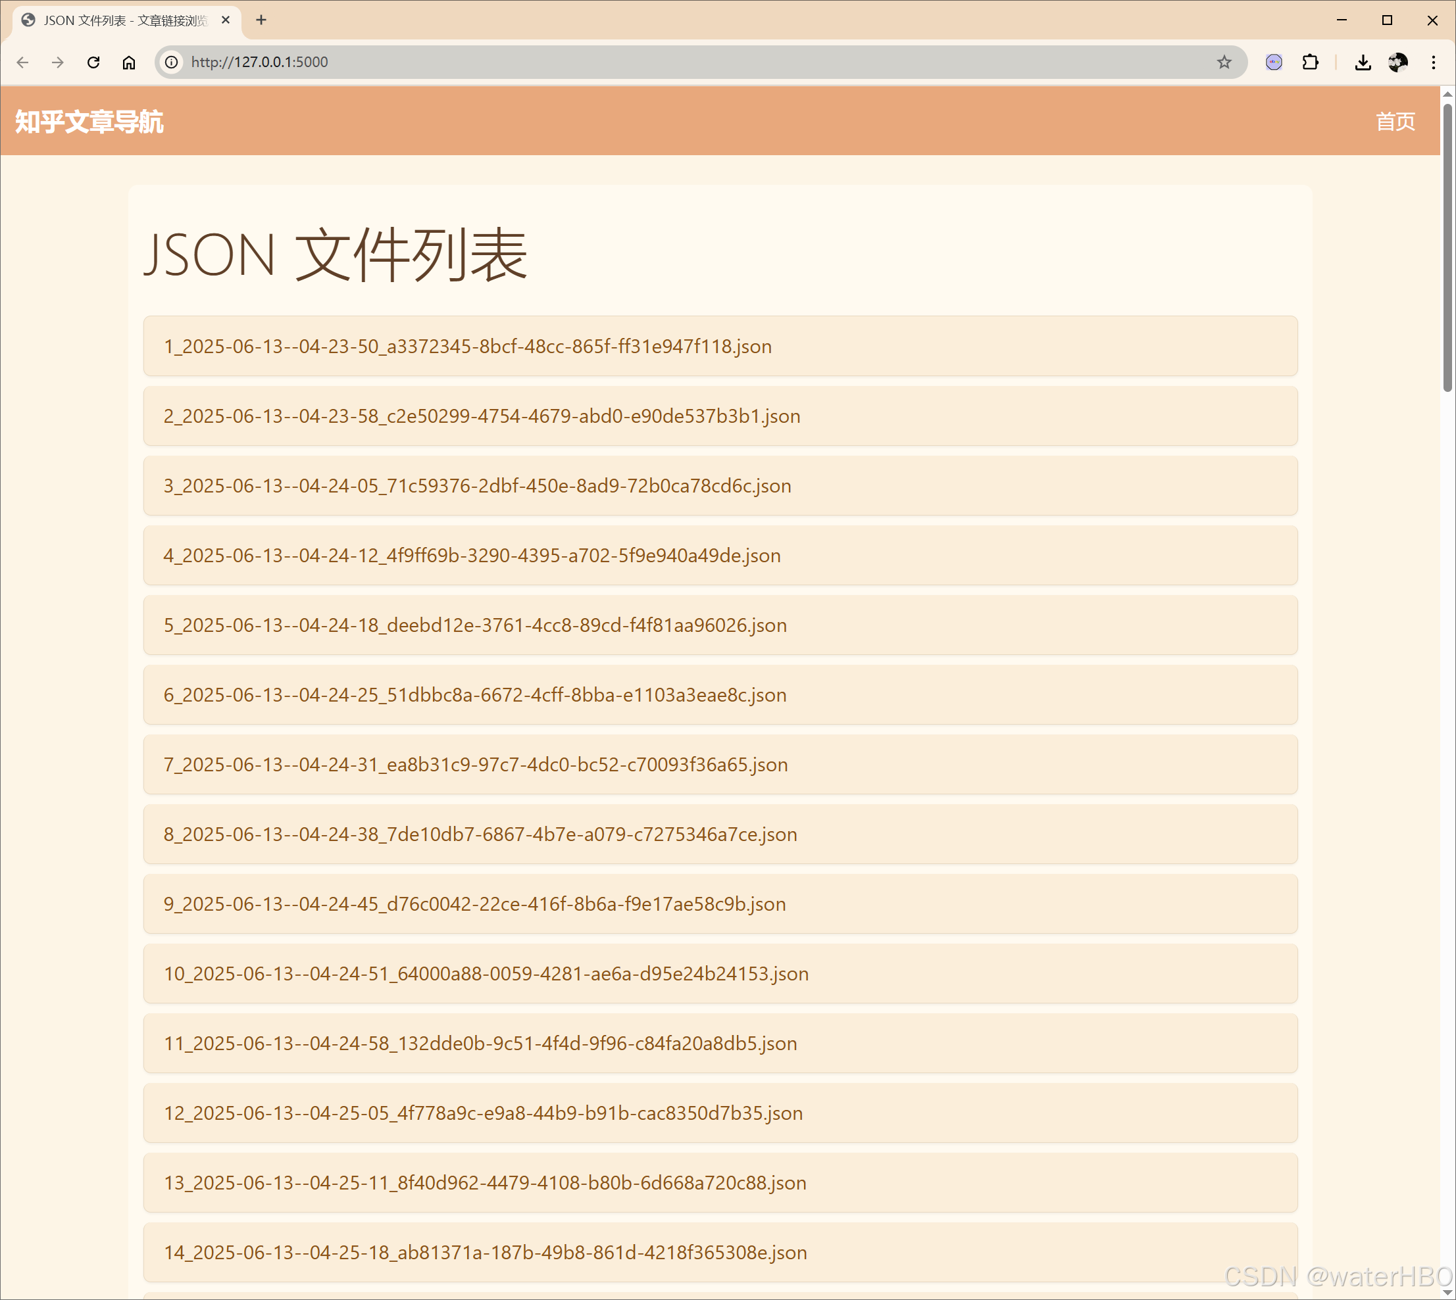Click the profile avatar icon
The height and width of the screenshot is (1300, 1456).
pos(1397,62)
